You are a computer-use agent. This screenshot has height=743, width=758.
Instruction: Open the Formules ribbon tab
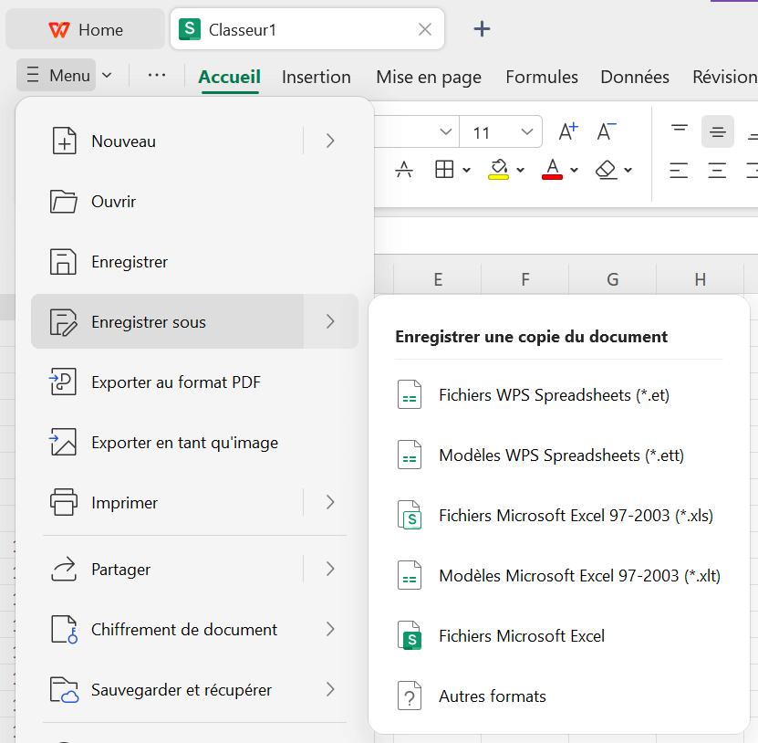(542, 77)
